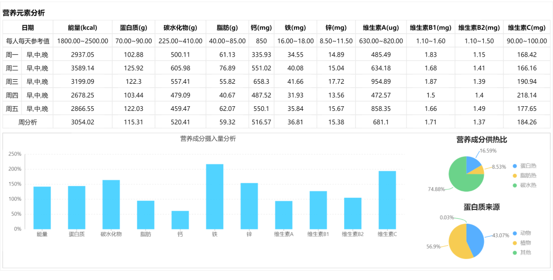
Task: Click the 日期 column header
Action: point(28,28)
